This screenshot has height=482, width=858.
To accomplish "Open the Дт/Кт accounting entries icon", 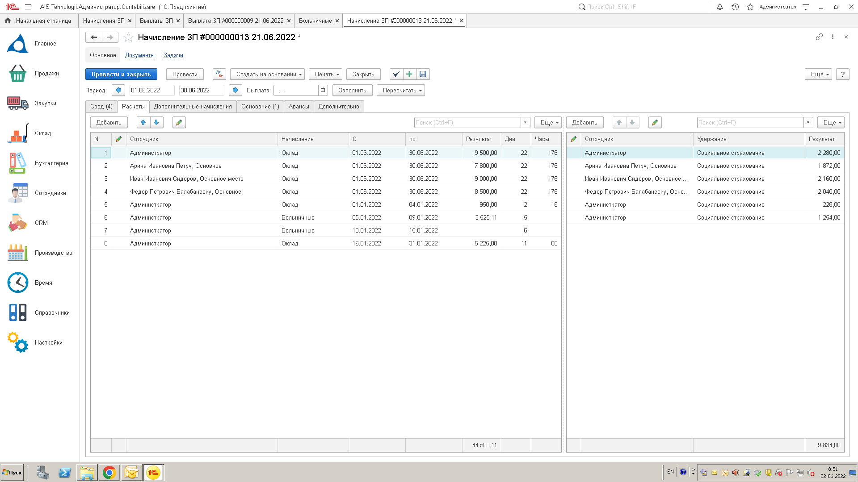I will click(219, 74).
